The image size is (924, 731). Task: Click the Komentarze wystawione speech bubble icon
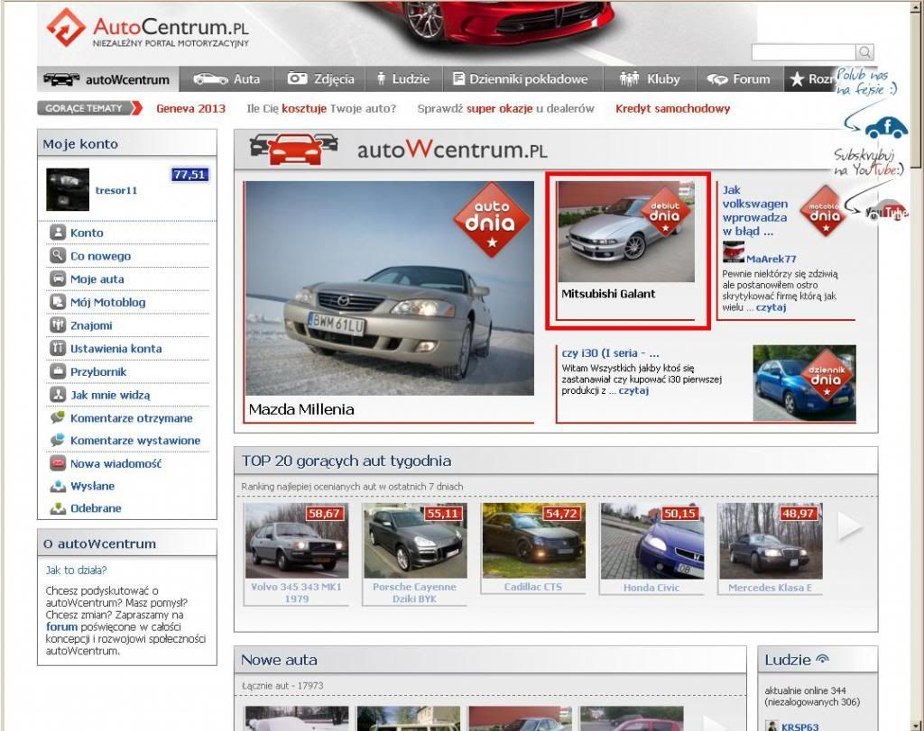click(57, 440)
